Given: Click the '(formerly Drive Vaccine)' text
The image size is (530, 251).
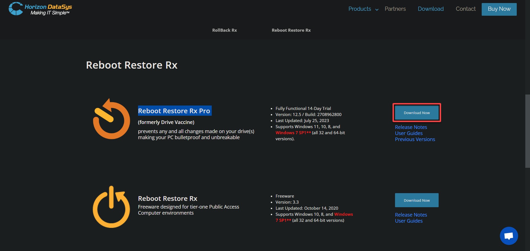Looking at the screenshot, I should tap(166, 122).
